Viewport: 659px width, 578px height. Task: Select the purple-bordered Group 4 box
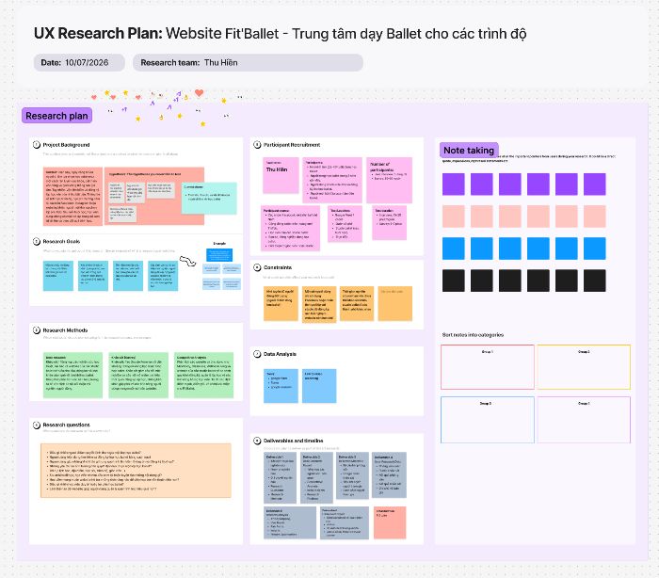(584, 420)
